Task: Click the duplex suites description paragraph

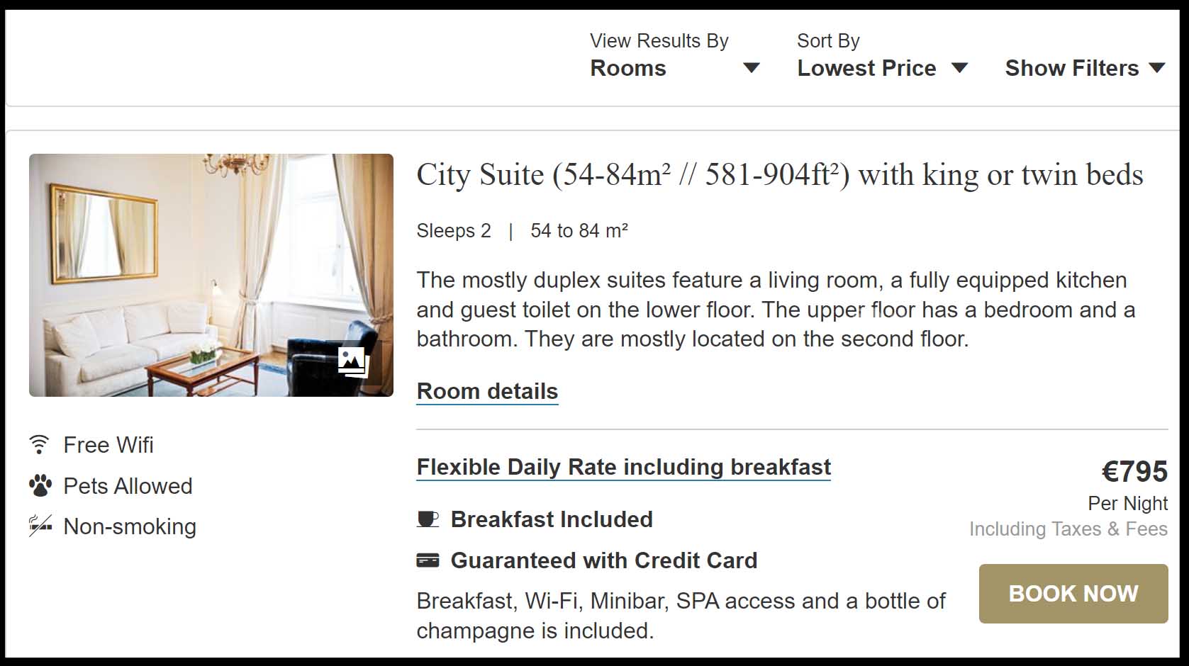Action: 775,310
